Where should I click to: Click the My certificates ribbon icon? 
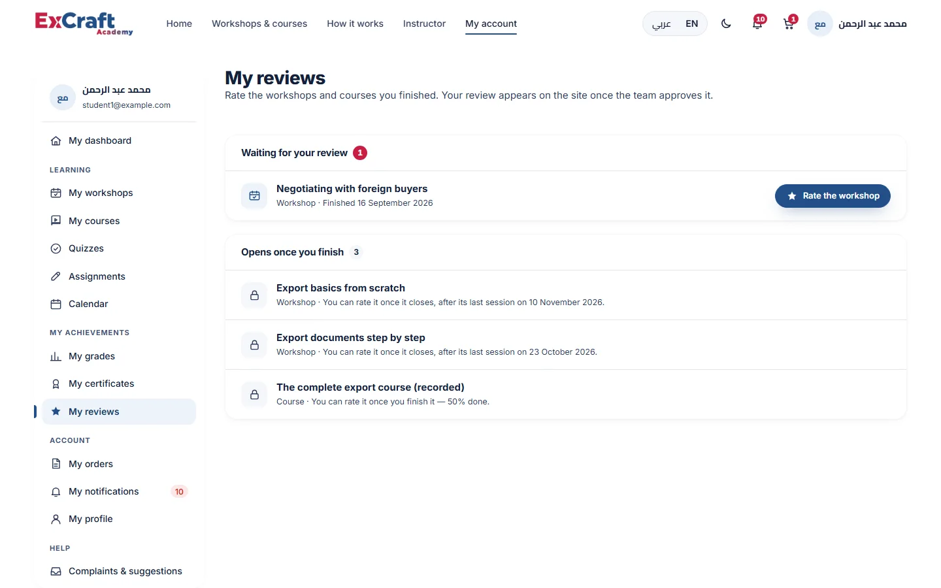[56, 384]
